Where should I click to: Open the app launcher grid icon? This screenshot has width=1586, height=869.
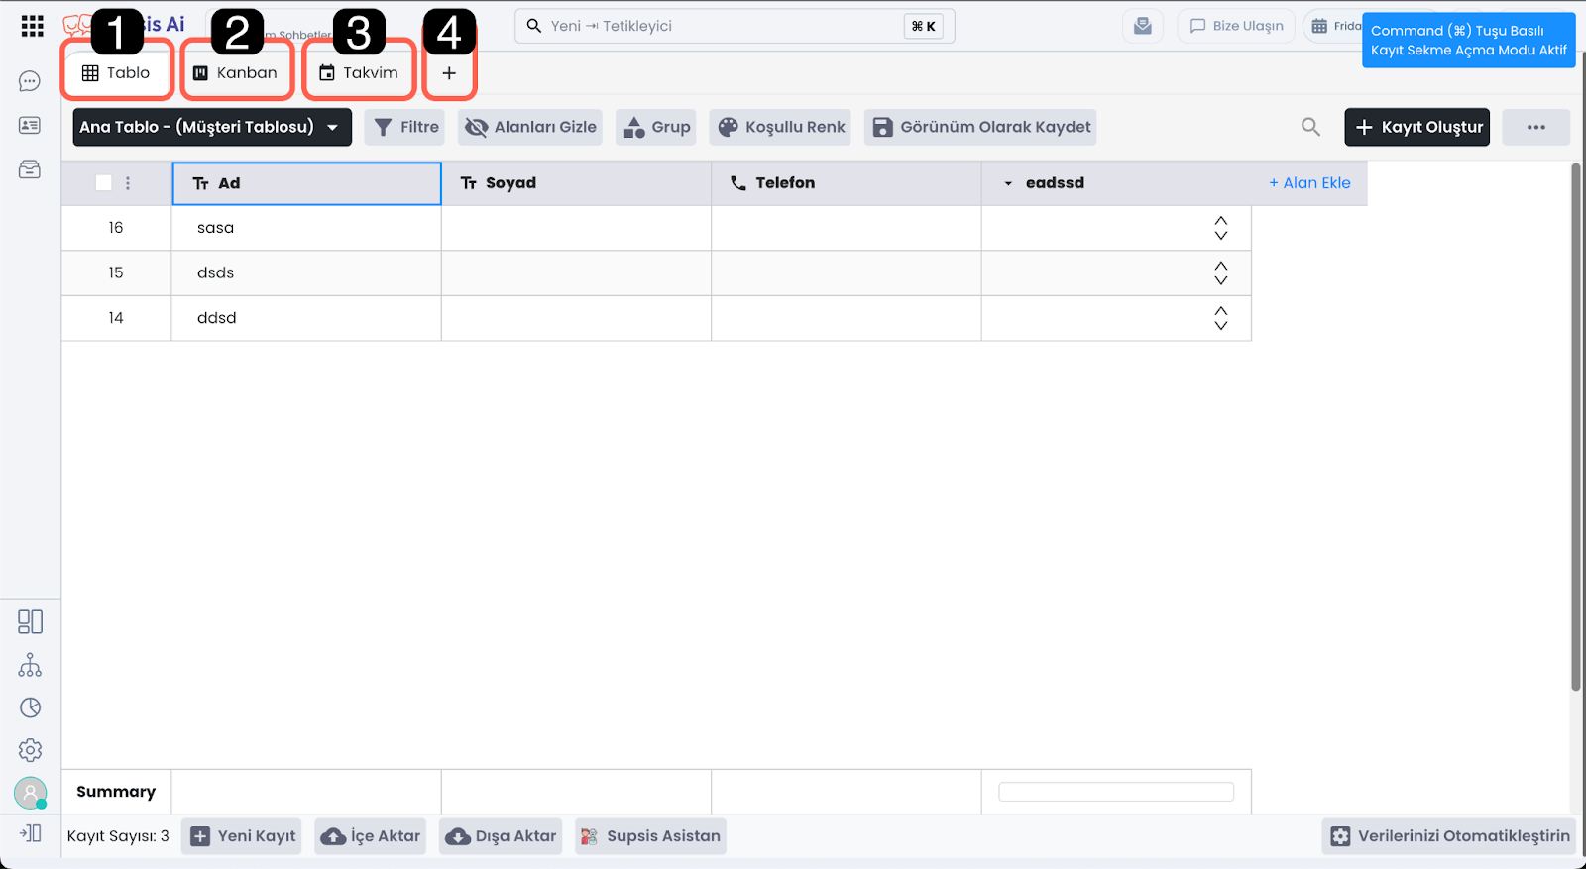tap(32, 26)
